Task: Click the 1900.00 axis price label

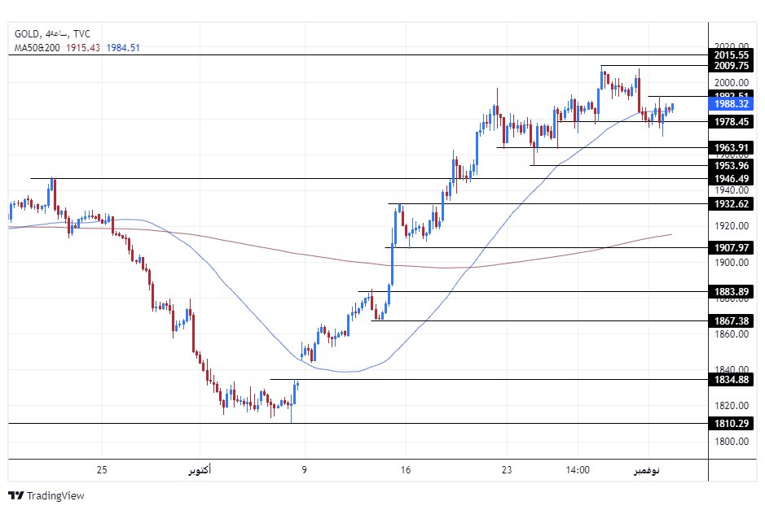Action: point(732,263)
